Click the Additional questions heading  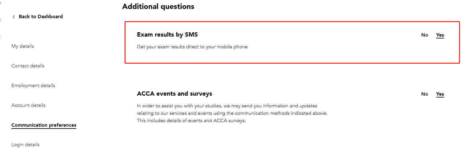pos(158,6)
